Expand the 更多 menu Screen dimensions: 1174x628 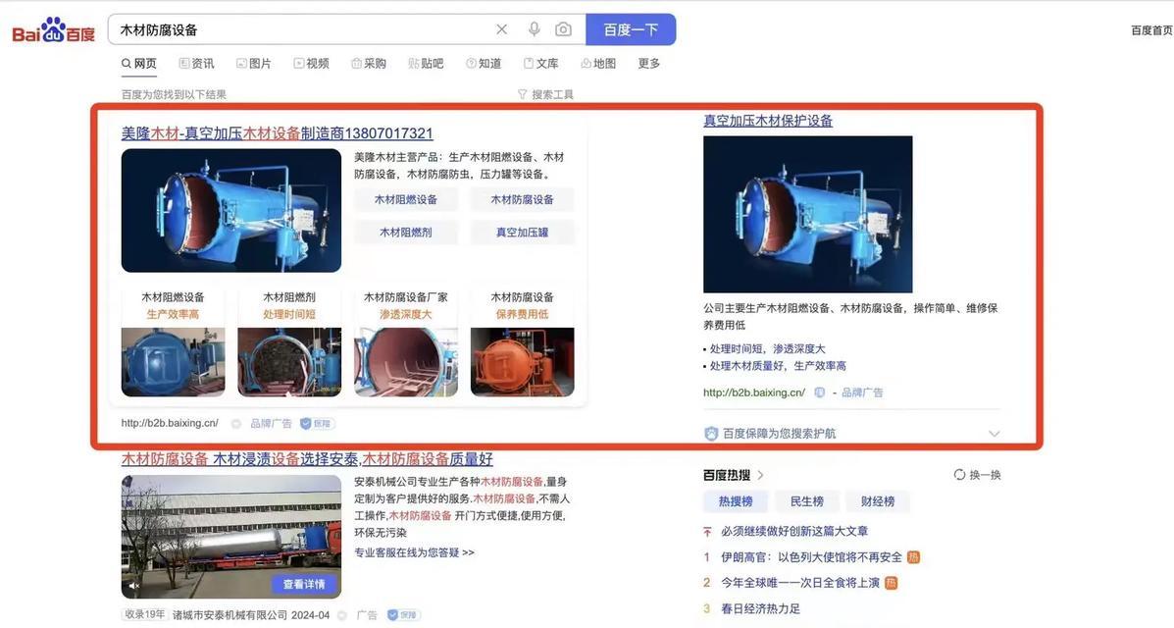click(648, 64)
